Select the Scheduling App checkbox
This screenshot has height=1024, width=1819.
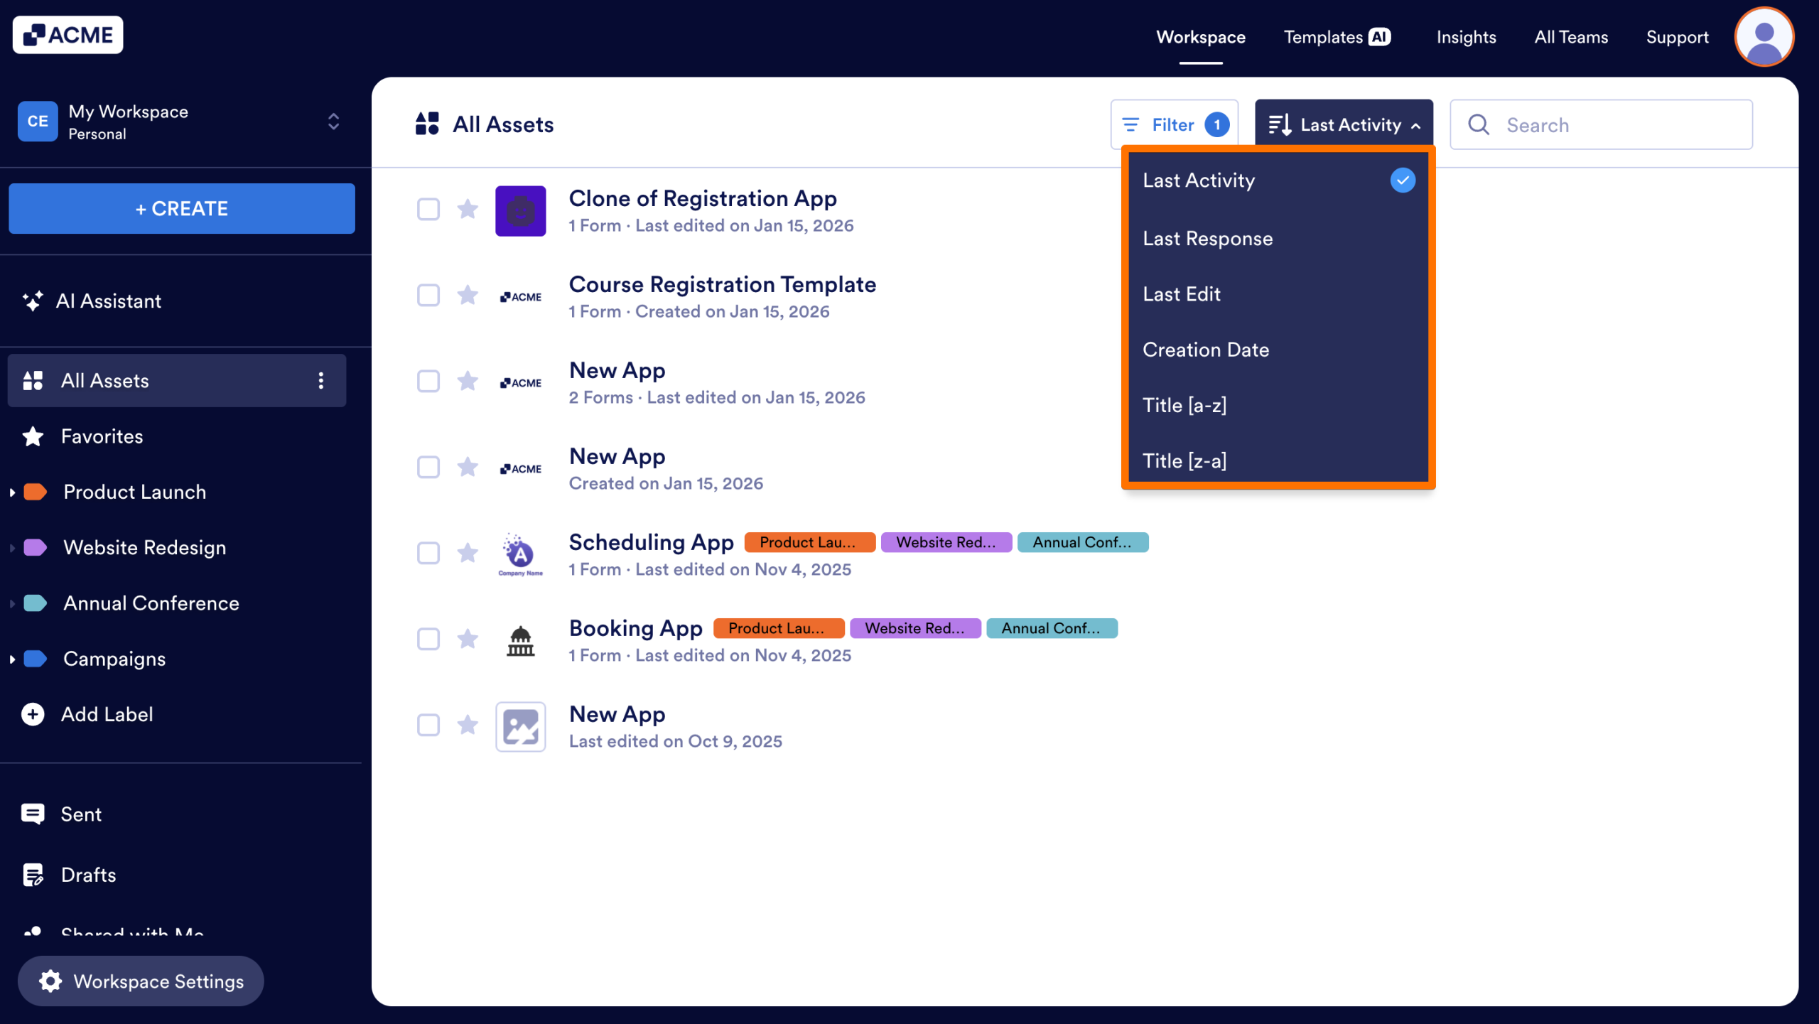tap(428, 554)
